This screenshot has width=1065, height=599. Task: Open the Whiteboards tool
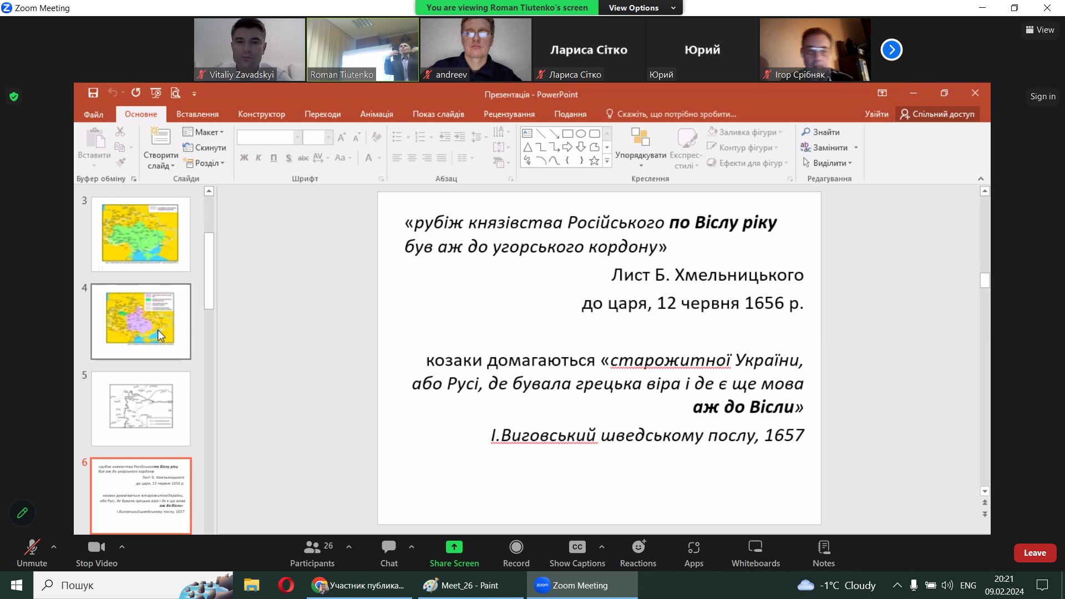(755, 547)
